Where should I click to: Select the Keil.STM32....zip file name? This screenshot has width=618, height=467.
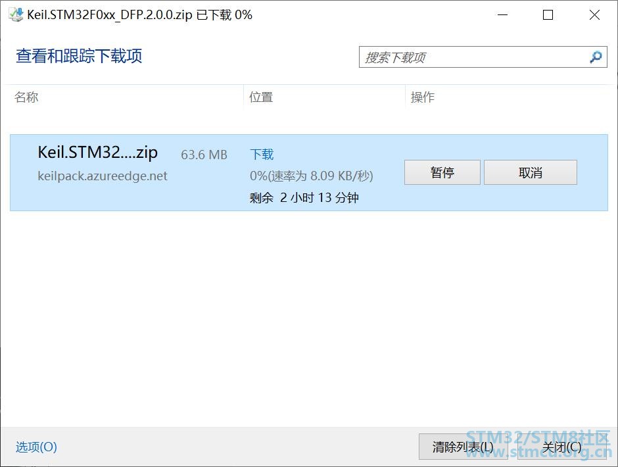tap(98, 152)
